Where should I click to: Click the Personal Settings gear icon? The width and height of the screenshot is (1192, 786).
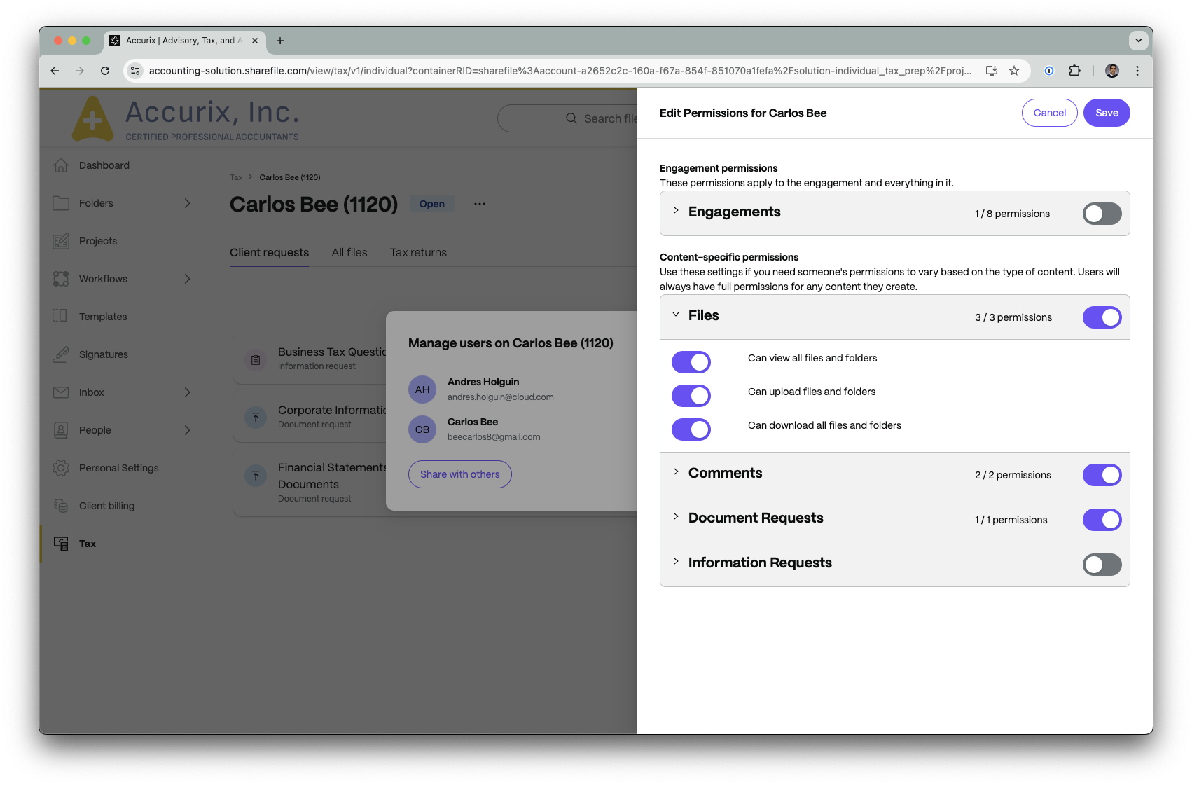pyautogui.click(x=61, y=468)
